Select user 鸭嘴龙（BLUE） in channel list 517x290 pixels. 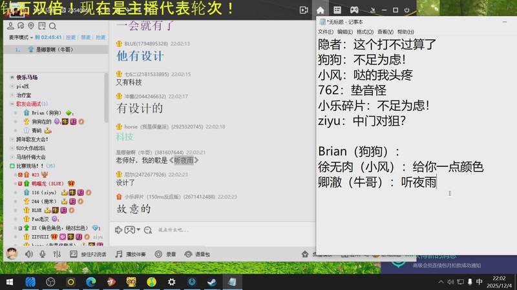47,184
